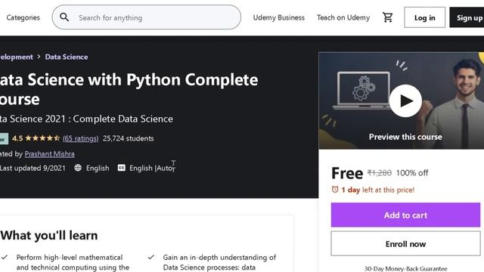The height and width of the screenshot is (272, 484).
Task: Click checkmark beside 'Perform high-level mathematical'
Action: pos(5,257)
